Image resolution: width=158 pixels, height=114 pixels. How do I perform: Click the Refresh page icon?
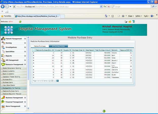tap(105, 6)
